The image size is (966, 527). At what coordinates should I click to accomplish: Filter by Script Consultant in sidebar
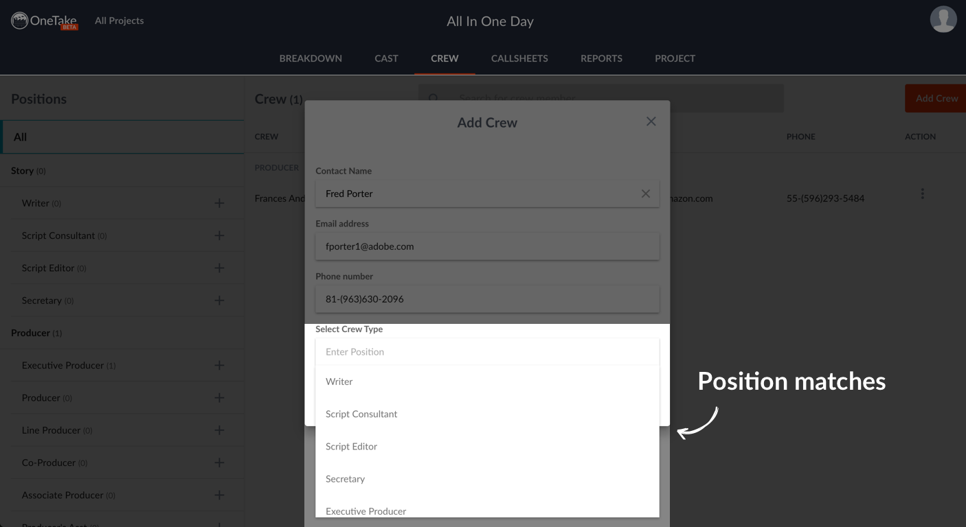64,235
